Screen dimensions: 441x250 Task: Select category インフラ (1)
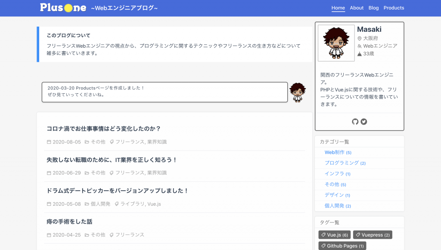(338, 174)
